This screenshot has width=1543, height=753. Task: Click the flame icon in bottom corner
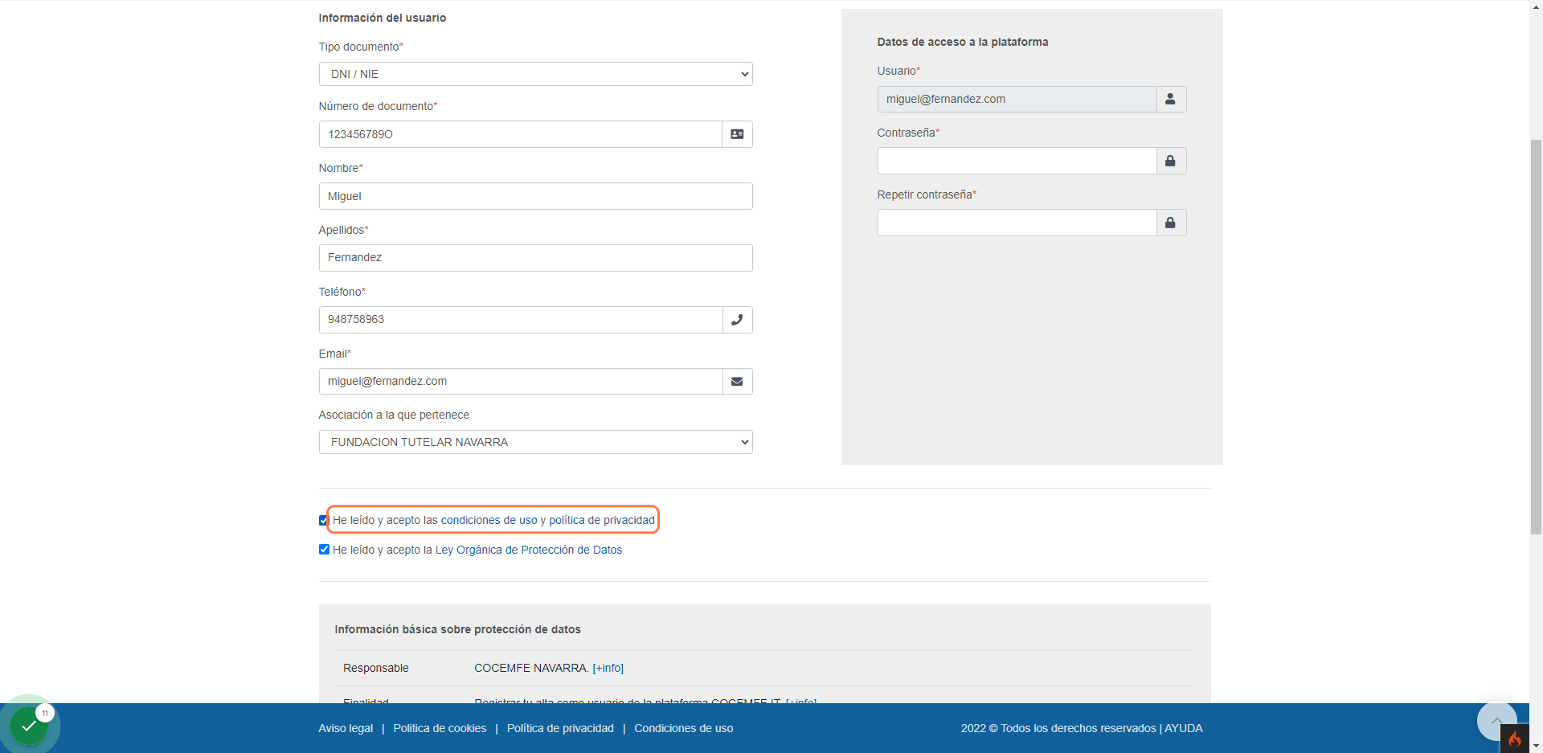pyautogui.click(x=1515, y=739)
